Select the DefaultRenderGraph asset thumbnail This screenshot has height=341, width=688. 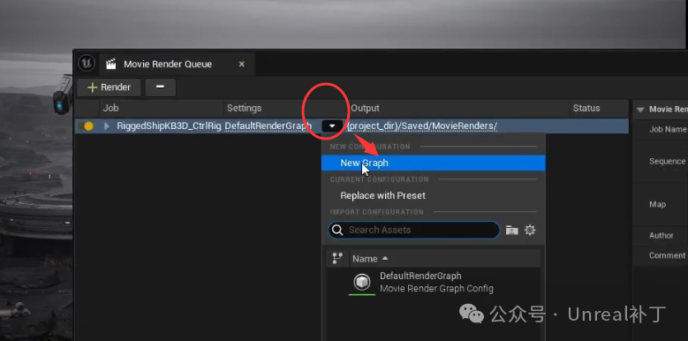click(x=362, y=282)
